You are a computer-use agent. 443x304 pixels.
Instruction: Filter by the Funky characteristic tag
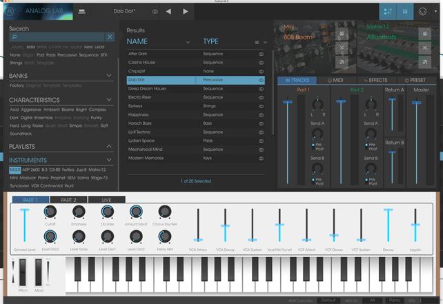click(96, 117)
